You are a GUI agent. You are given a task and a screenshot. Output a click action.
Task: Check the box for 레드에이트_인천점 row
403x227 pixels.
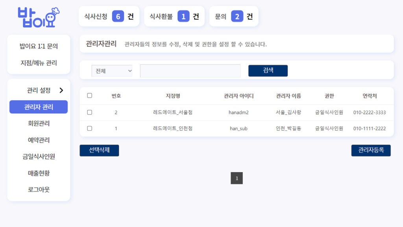[x=89, y=128]
